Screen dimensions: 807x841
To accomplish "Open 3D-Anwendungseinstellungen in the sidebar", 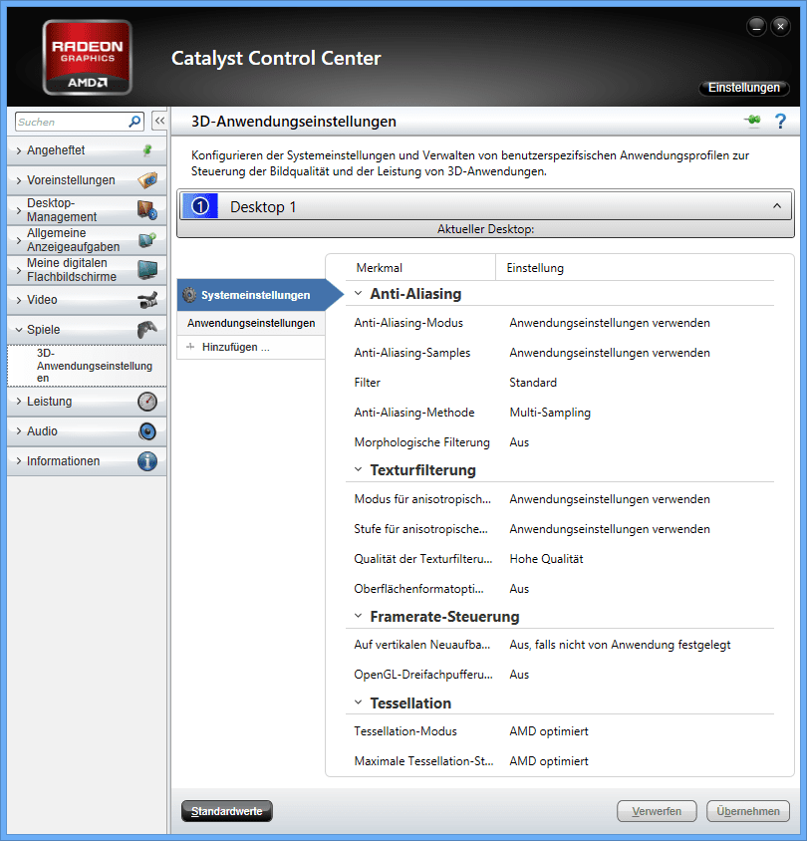I will [88, 366].
